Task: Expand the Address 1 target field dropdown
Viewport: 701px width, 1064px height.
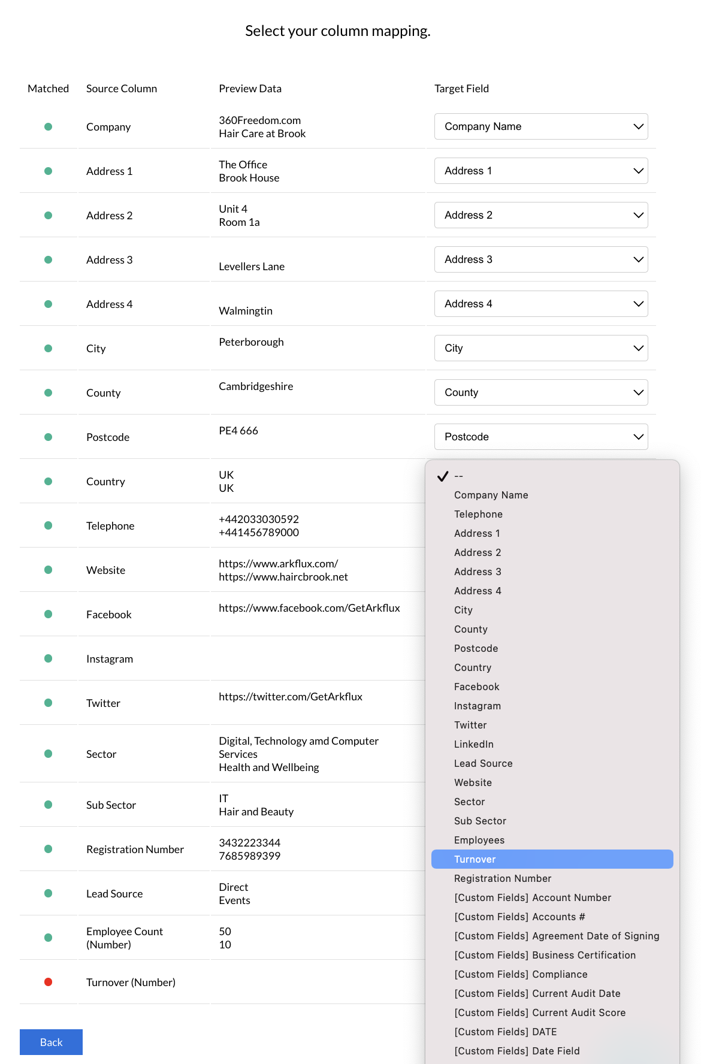Action: tap(540, 171)
